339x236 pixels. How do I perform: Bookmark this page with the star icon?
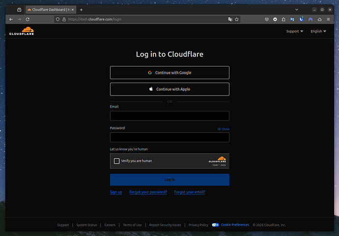pos(237,19)
